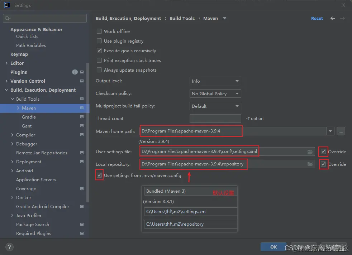The width and height of the screenshot is (352, 255).
Task: Click the Thread count input field
Action: (x=215, y=119)
